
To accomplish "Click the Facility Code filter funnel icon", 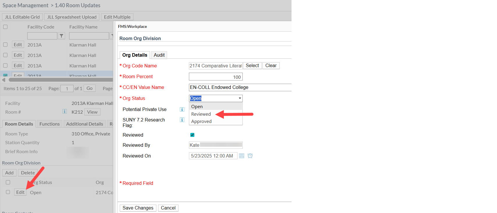I will pos(61,36).
